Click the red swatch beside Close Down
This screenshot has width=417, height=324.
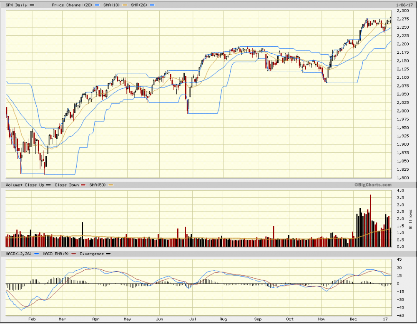[84, 185]
